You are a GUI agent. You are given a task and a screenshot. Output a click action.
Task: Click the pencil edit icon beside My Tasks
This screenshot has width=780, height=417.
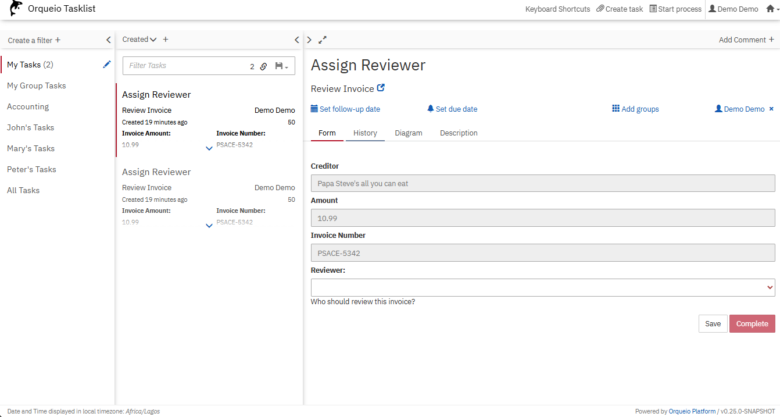(107, 65)
